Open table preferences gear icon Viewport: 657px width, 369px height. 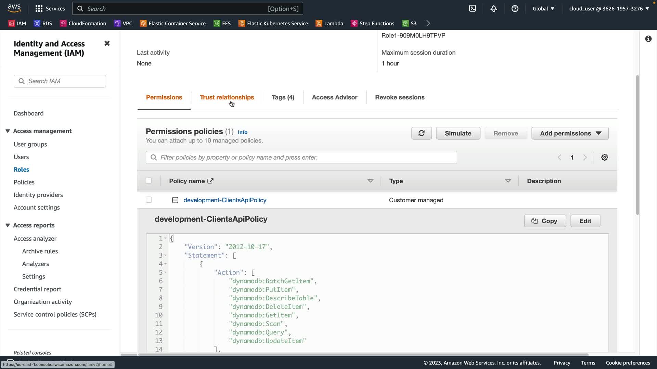[x=604, y=158]
